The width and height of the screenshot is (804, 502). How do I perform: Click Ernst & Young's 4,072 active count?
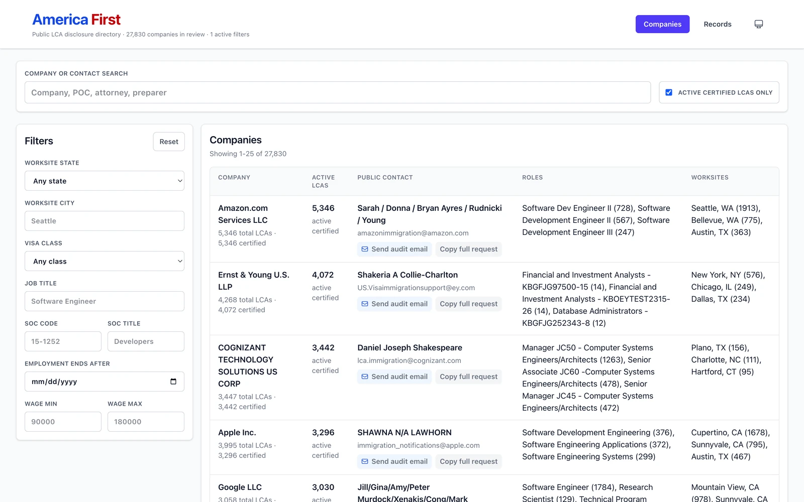click(323, 275)
